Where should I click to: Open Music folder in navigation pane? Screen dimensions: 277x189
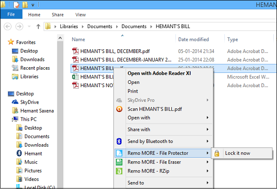(31, 162)
